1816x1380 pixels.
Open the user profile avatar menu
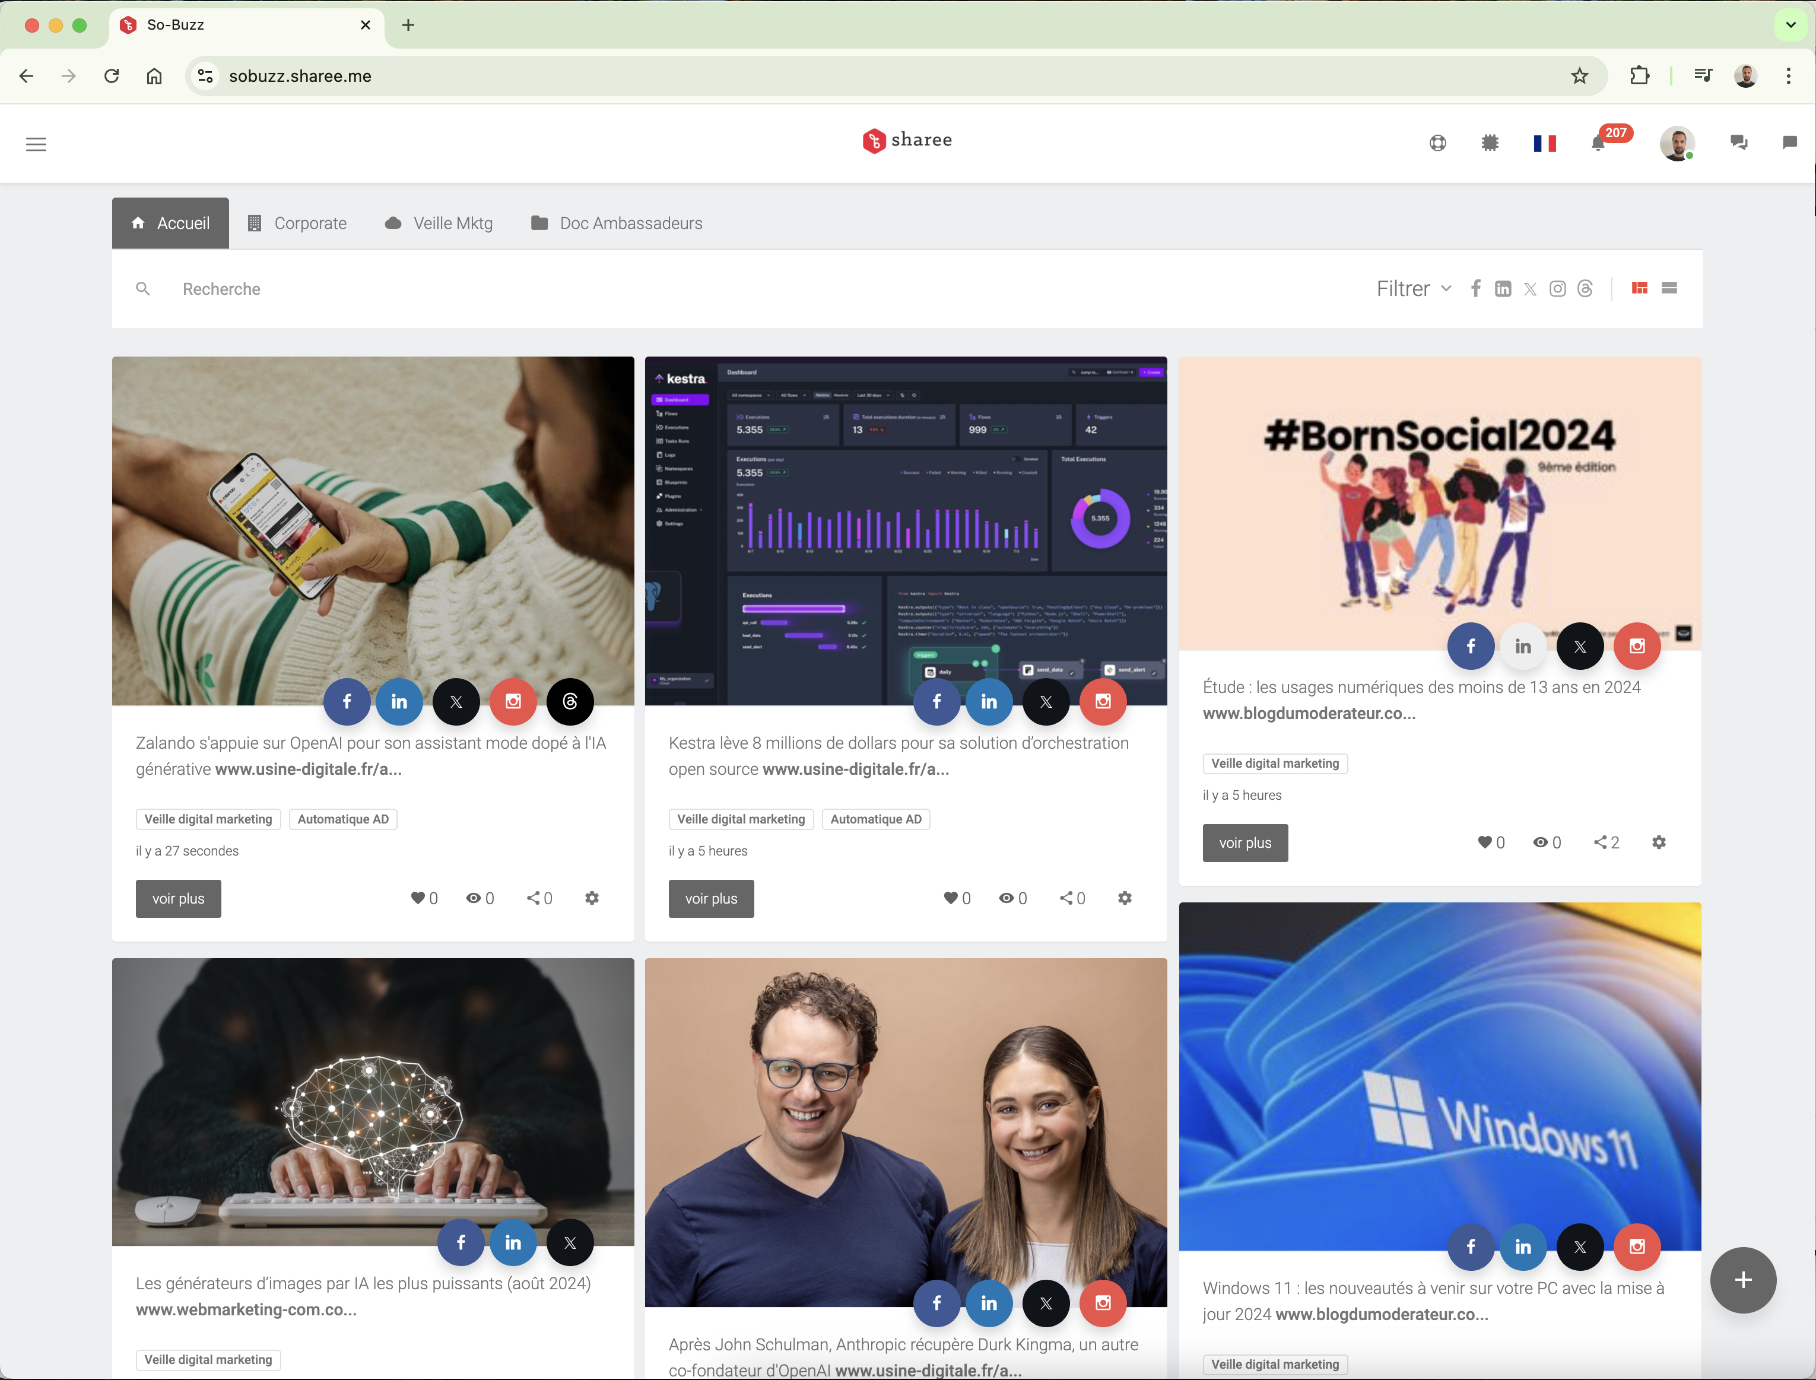1677,144
